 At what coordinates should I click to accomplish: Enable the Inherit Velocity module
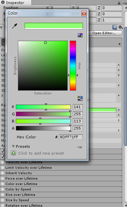[2, 173]
